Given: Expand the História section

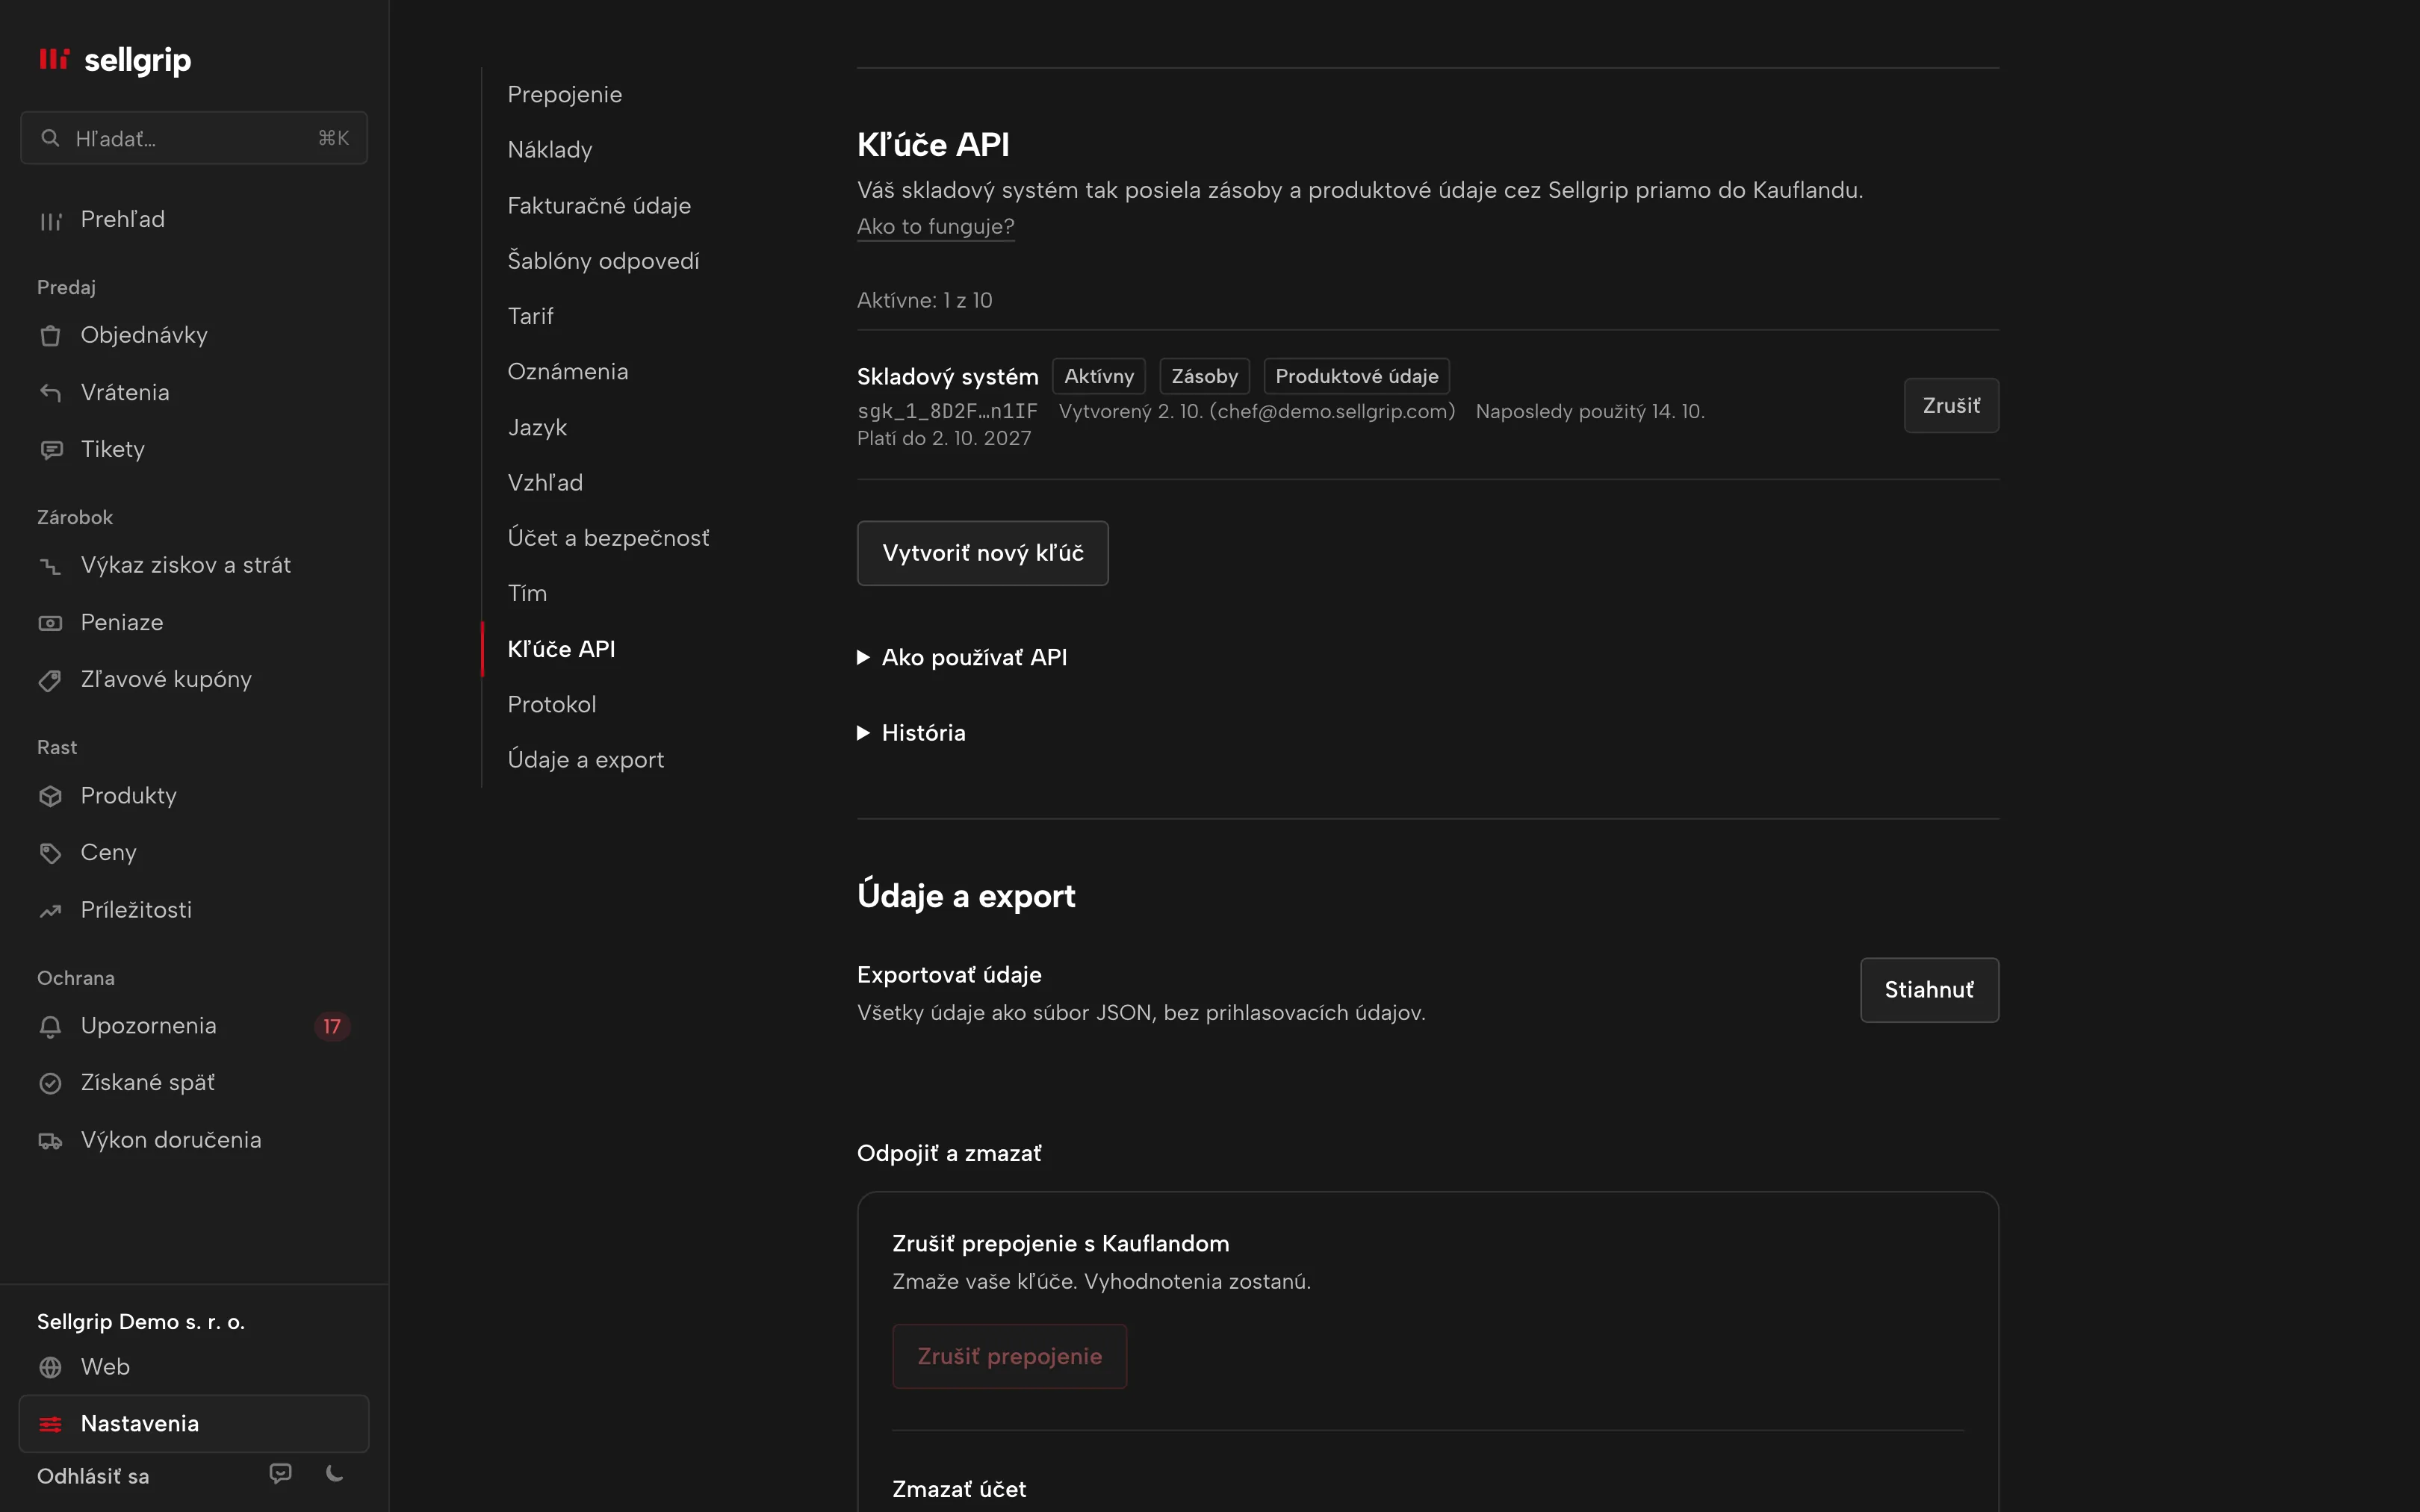Looking at the screenshot, I should point(911,733).
